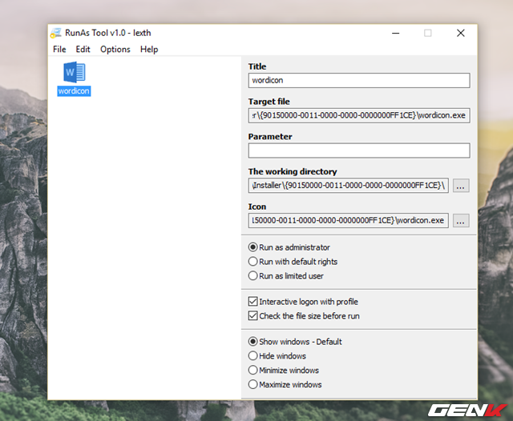Click the Title text field

[358, 80]
